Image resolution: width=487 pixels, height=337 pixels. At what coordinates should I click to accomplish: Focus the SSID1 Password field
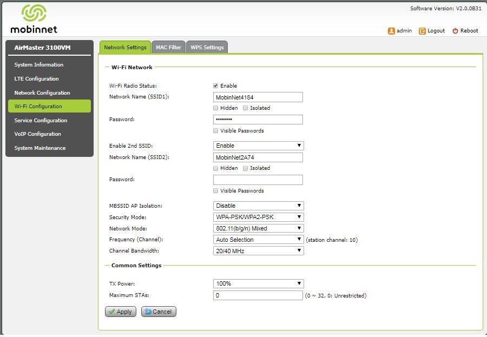pos(258,120)
